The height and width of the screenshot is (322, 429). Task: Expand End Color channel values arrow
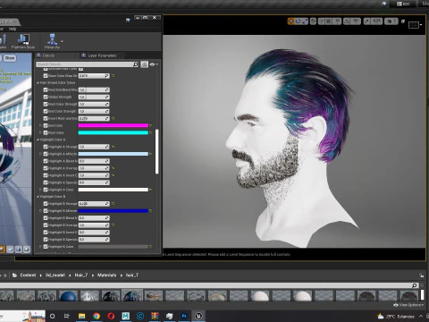coord(40,125)
